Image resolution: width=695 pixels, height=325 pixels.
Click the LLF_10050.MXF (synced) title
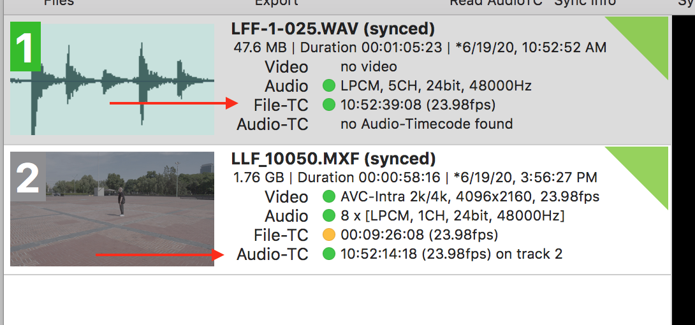point(333,159)
